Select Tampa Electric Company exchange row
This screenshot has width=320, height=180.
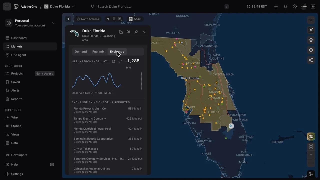[x=108, y=120]
